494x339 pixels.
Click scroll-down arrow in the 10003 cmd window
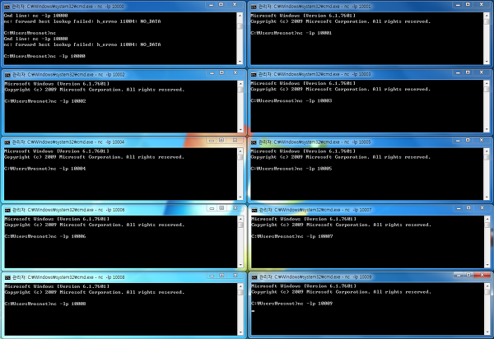tap(487, 129)
